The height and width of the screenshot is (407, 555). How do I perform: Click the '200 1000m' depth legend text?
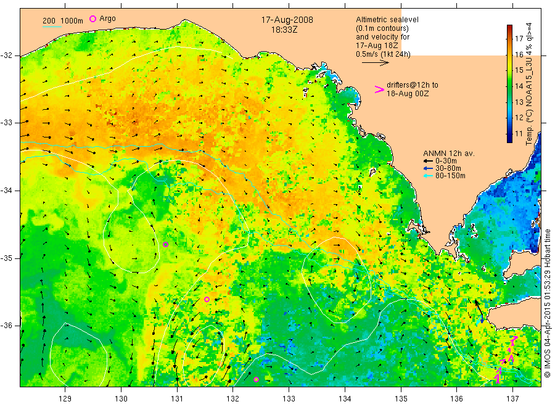pos(63,21)
